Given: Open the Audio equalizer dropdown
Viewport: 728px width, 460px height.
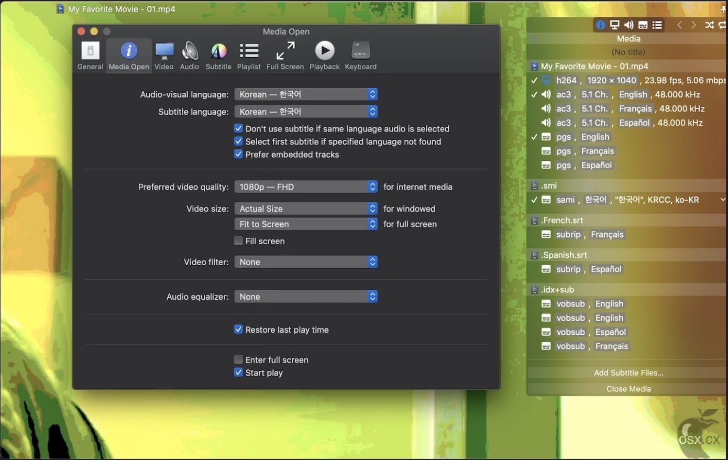Looking at the screenshot, I should pyautogui.click(x=306, y=297).
